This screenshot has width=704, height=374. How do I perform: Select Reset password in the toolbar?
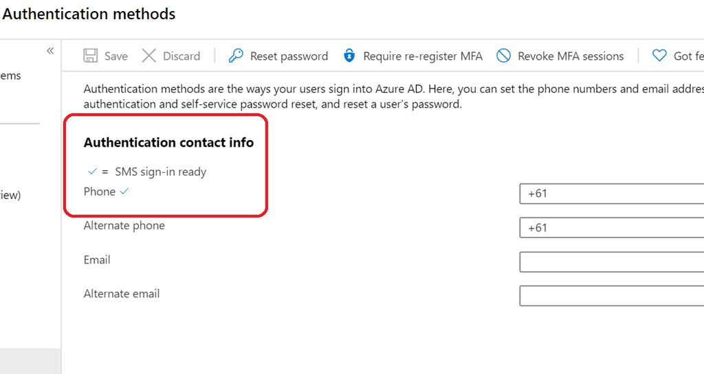(289, 56)
